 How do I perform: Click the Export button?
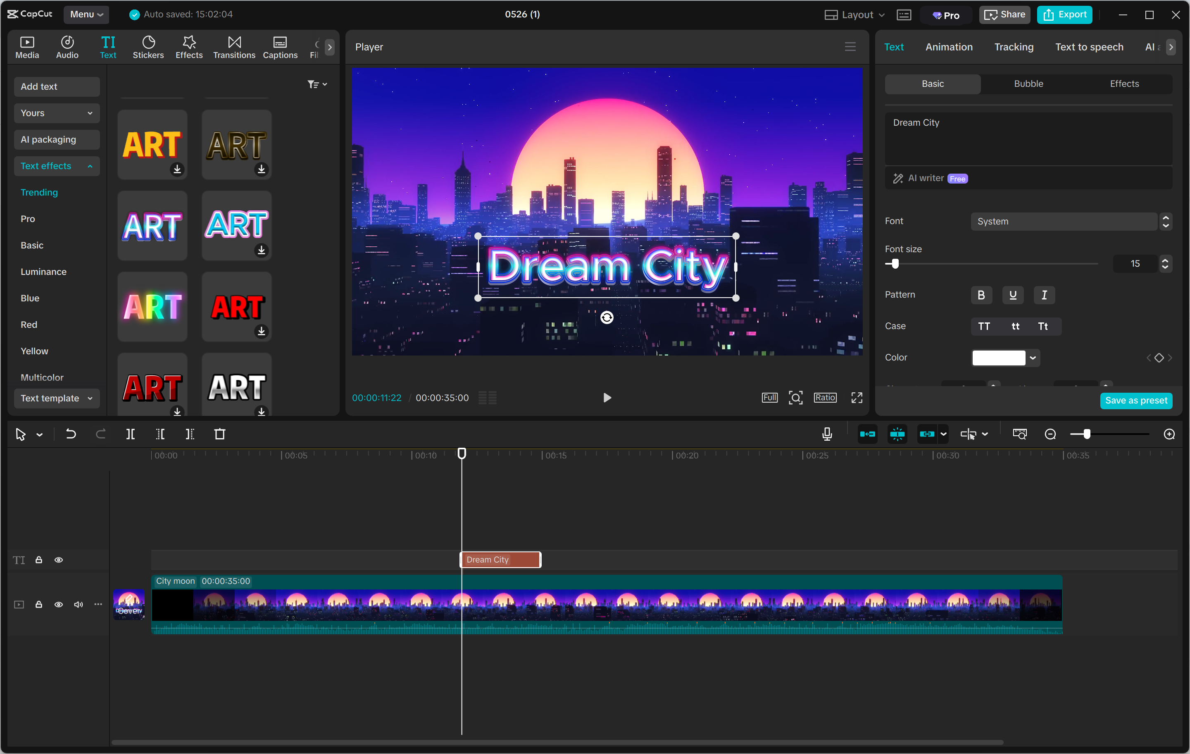point(1064,14)
